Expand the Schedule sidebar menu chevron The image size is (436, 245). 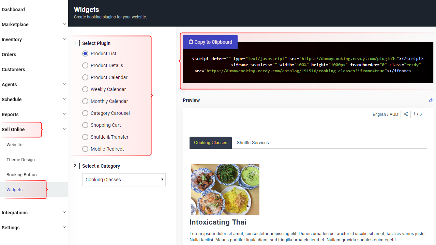pos(64,99)
